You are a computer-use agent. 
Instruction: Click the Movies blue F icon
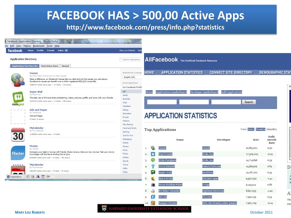pyautogui.click(x=153, y=197)
